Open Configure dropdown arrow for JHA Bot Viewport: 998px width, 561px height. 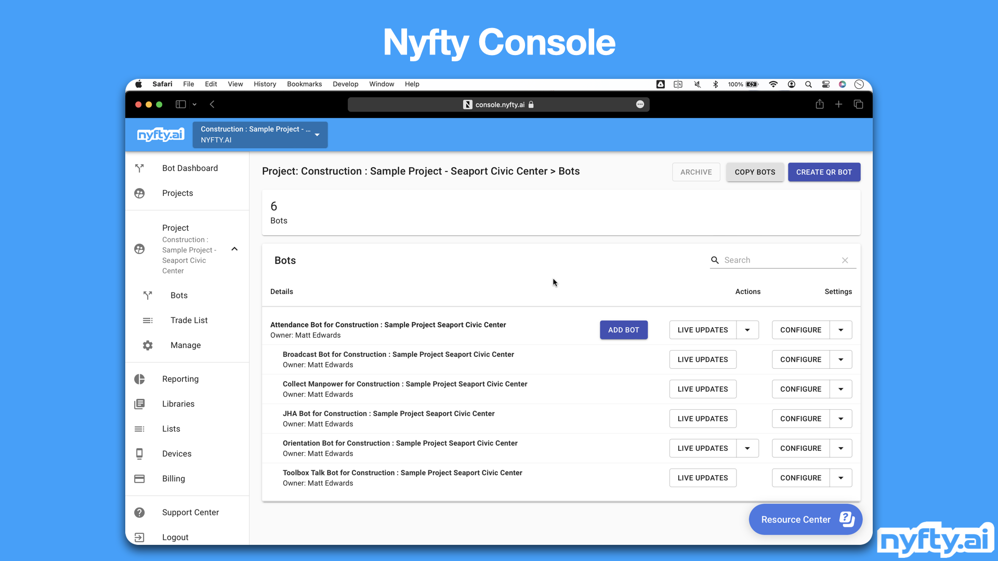click(x=841, y=419)
